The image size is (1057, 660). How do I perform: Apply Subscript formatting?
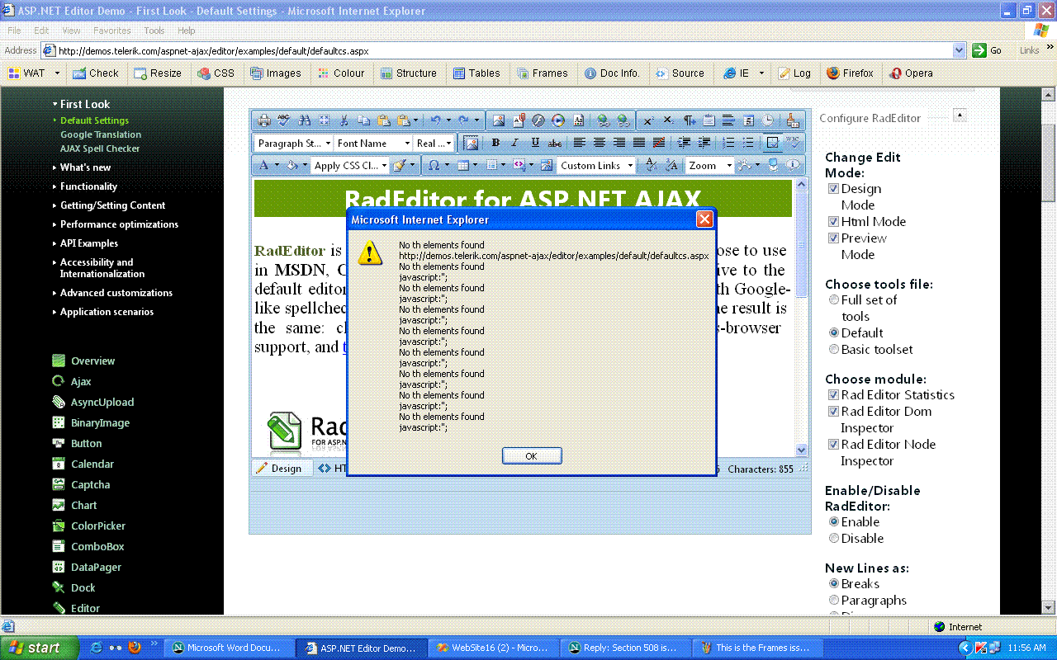pyautogui.click(x=668, y=120)
